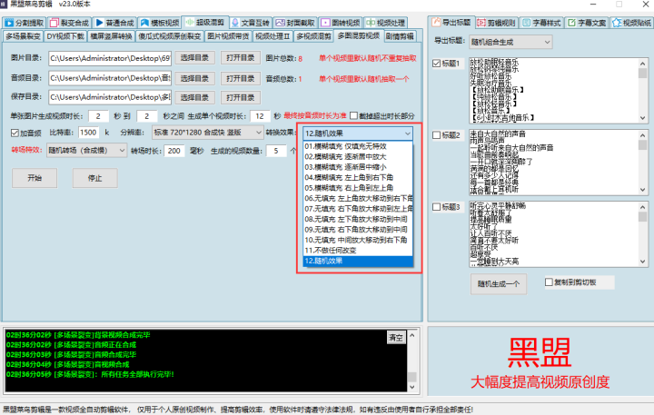Switch to the 字幕样式 panel tab
654x415 pixels.
(541, 23)
